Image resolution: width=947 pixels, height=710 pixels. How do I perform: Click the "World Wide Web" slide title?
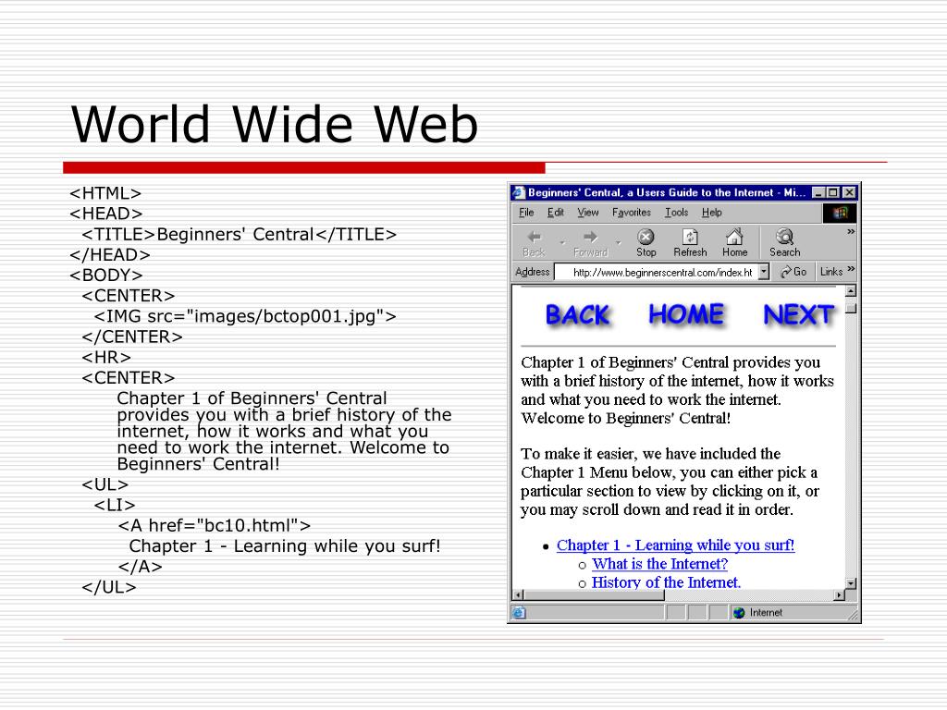pos(274,125)
